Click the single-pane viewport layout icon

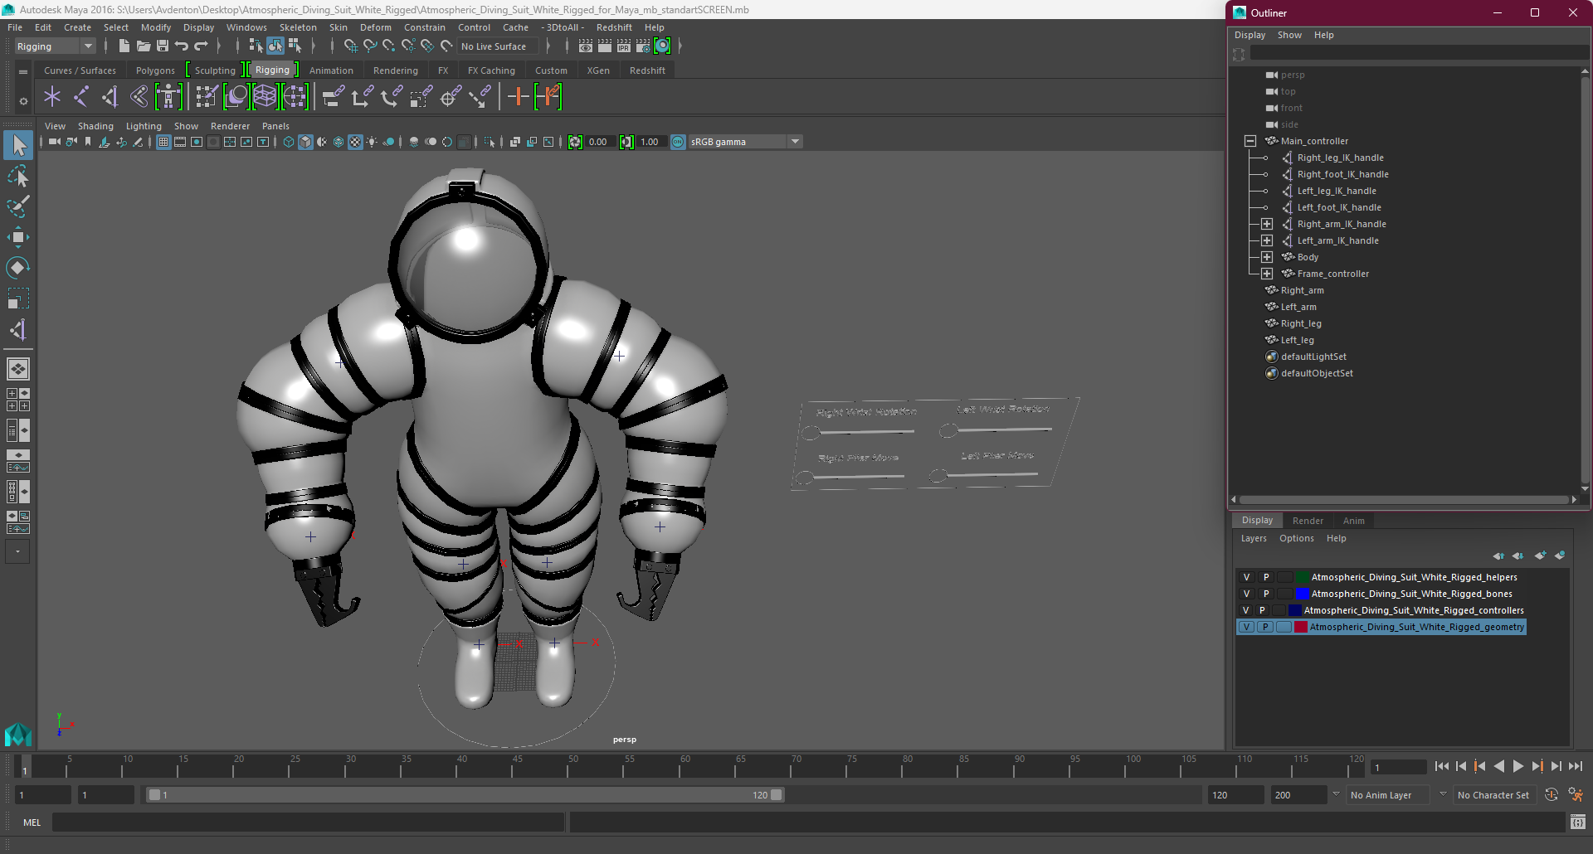point(18,369)
